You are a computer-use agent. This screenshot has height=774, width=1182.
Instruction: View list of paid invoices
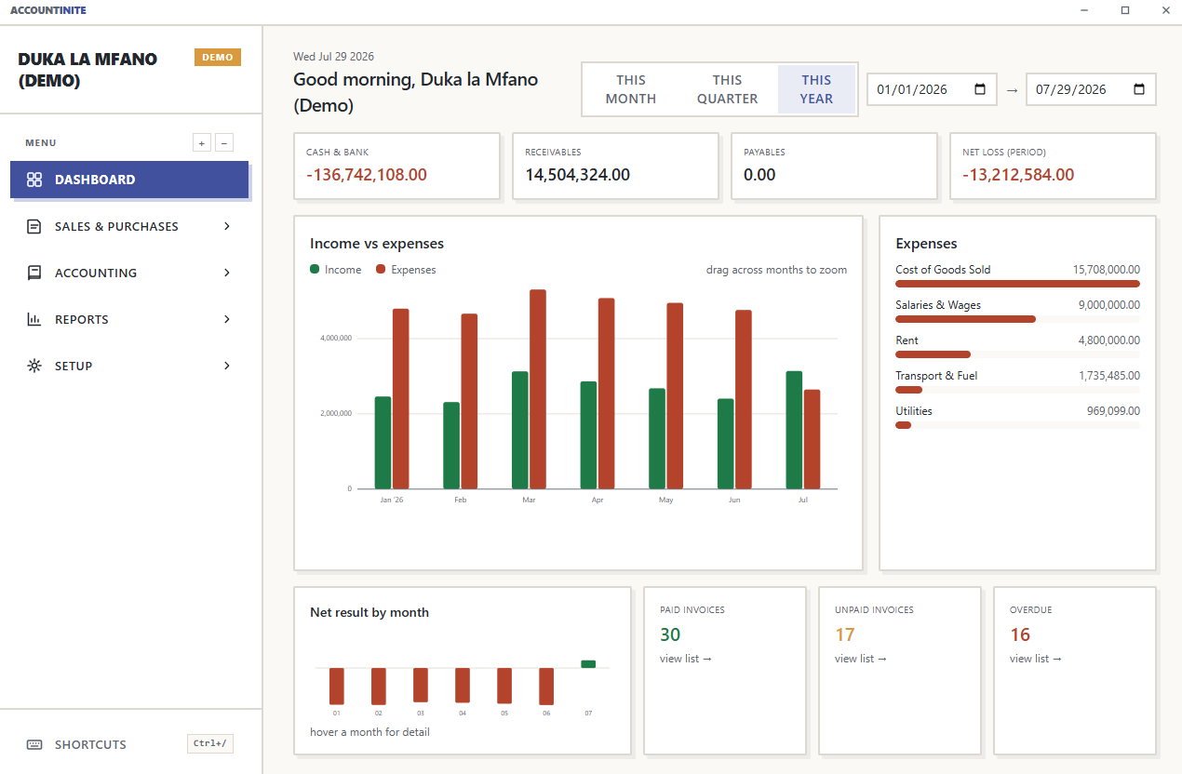tap(686, 659)
